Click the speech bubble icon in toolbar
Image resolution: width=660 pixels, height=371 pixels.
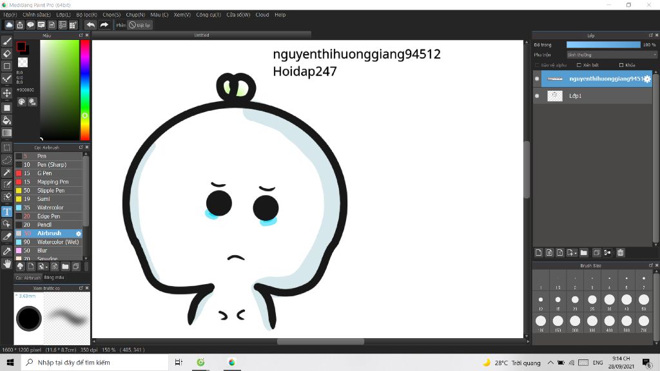pos(30,25)
